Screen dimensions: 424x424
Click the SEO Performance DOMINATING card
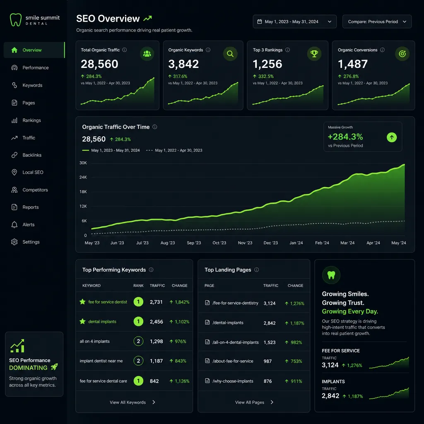(34, 364)
